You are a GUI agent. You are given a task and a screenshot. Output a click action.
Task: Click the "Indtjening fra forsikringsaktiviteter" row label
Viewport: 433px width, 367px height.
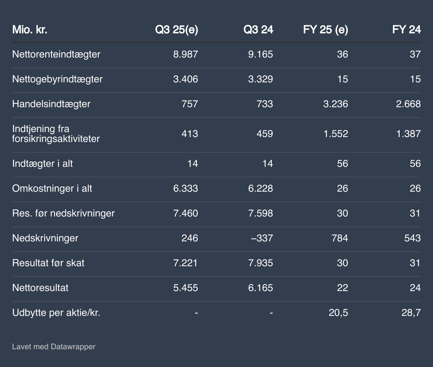click(56, 133)
